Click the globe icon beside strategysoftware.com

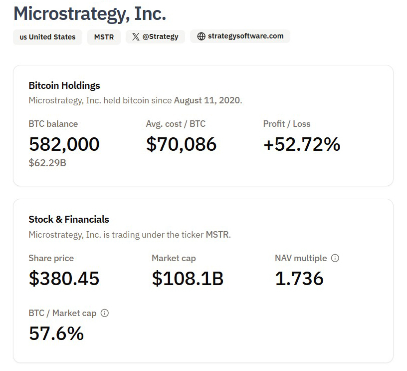pyautogui.click(x=202, y=36)
